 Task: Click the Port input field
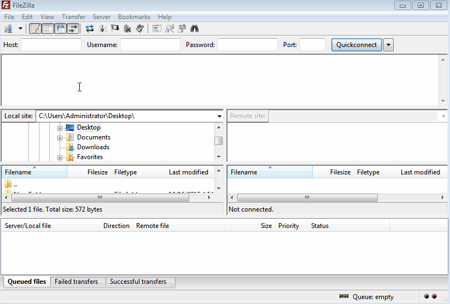(x=312, y=45)
